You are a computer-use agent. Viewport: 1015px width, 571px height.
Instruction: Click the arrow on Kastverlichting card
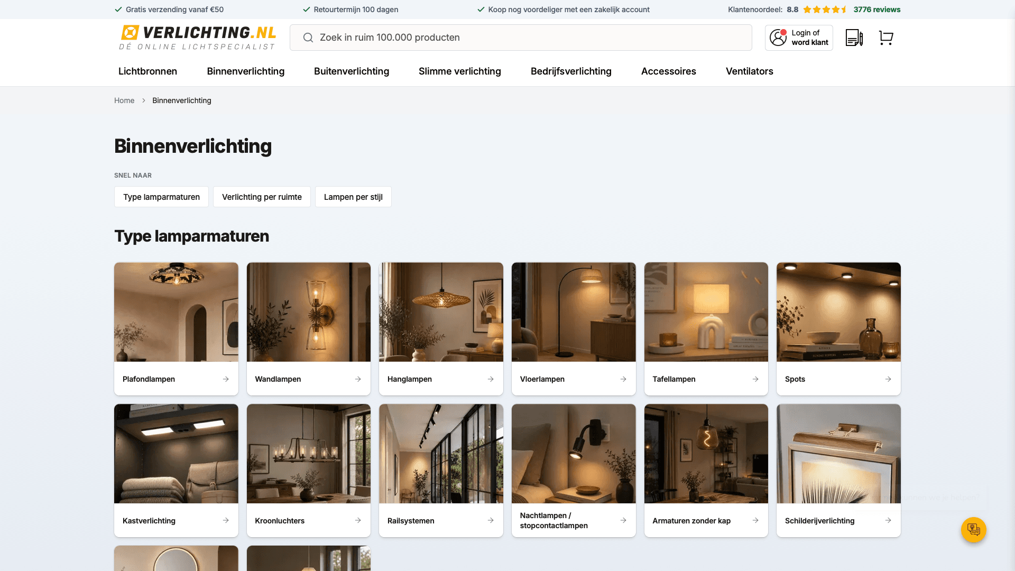tap(226, 520)
